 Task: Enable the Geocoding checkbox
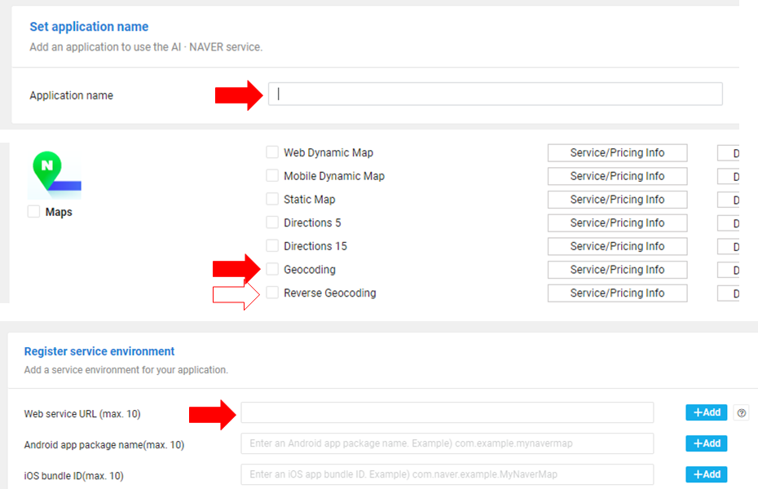click(272, 269)
